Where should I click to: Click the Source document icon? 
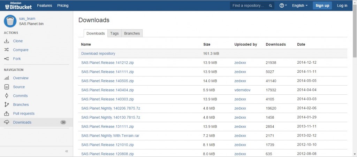coord(7,87)
